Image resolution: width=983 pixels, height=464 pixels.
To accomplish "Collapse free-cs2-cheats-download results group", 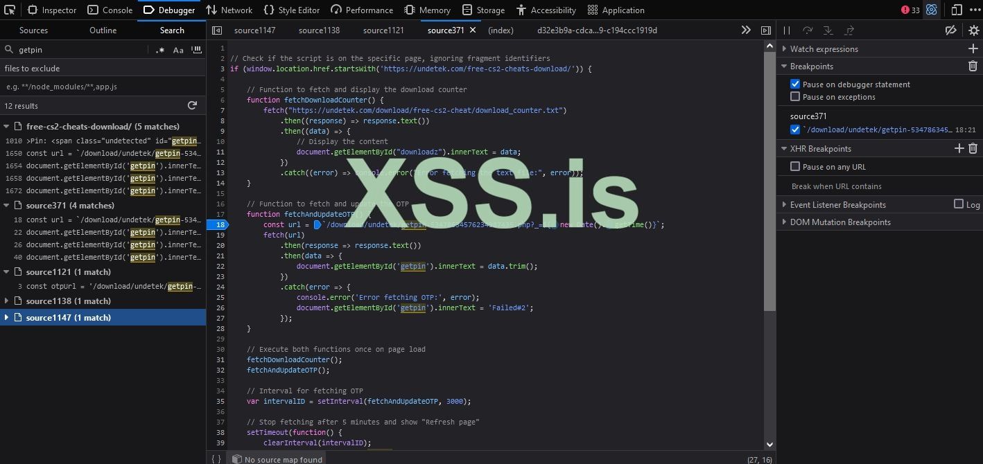I will 7,126.
